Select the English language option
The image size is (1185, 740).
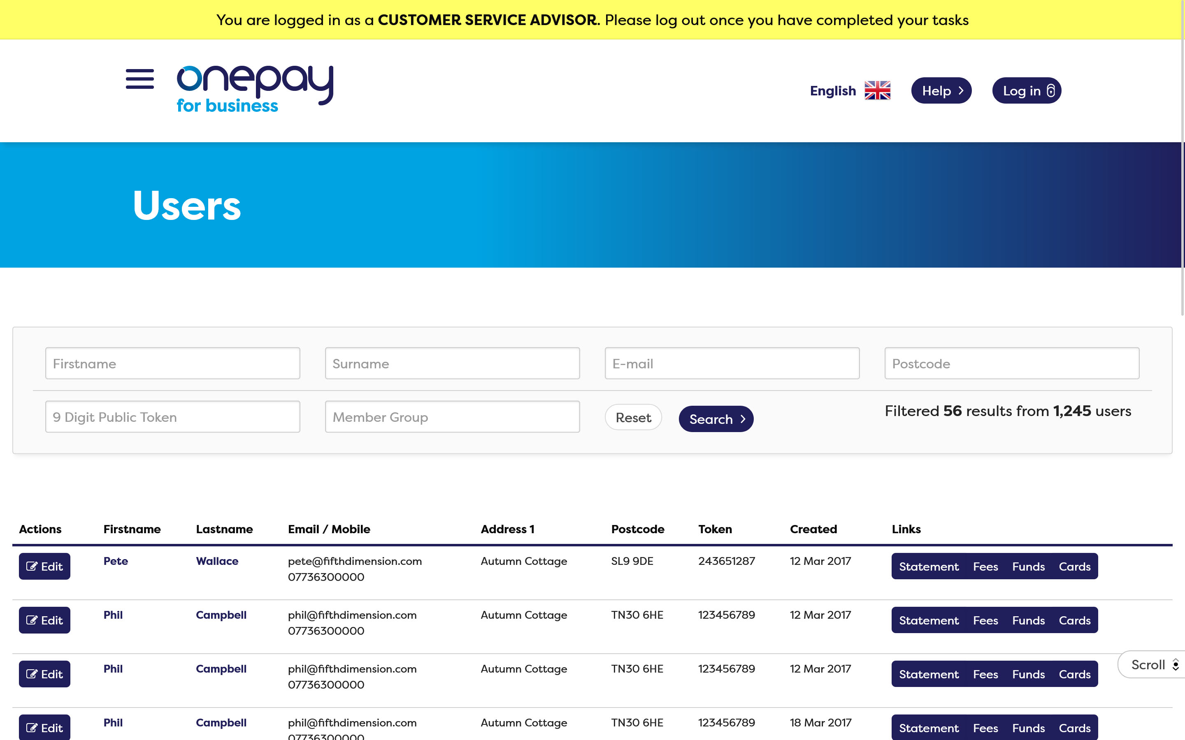coord(832,90)
